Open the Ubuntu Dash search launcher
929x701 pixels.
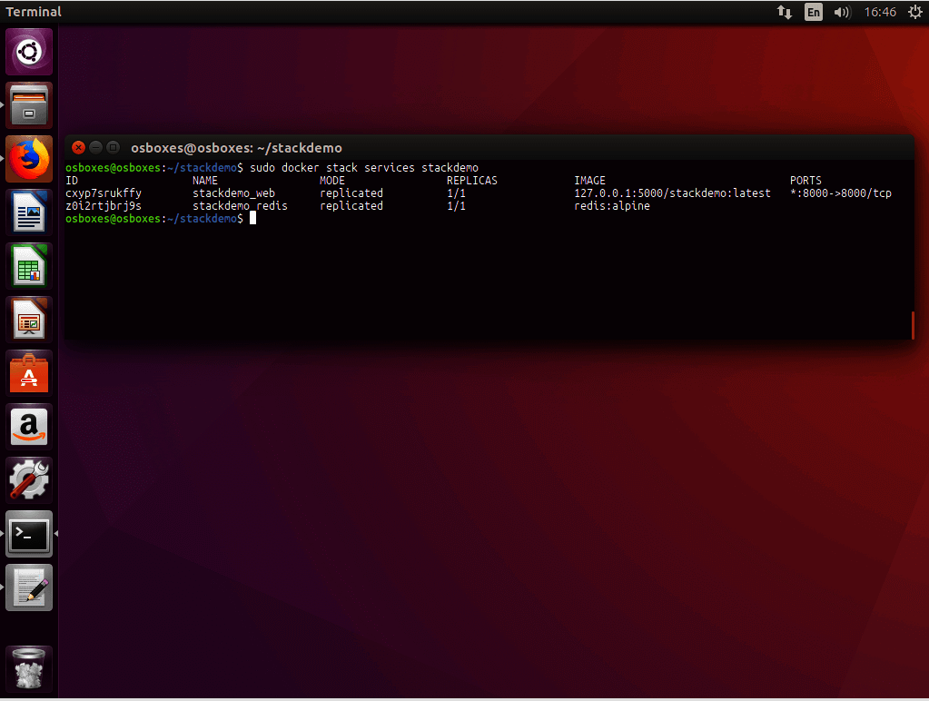(x=29, y=53)
